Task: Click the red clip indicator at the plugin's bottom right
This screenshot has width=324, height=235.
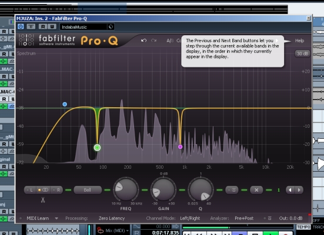Action: (309, 214)
